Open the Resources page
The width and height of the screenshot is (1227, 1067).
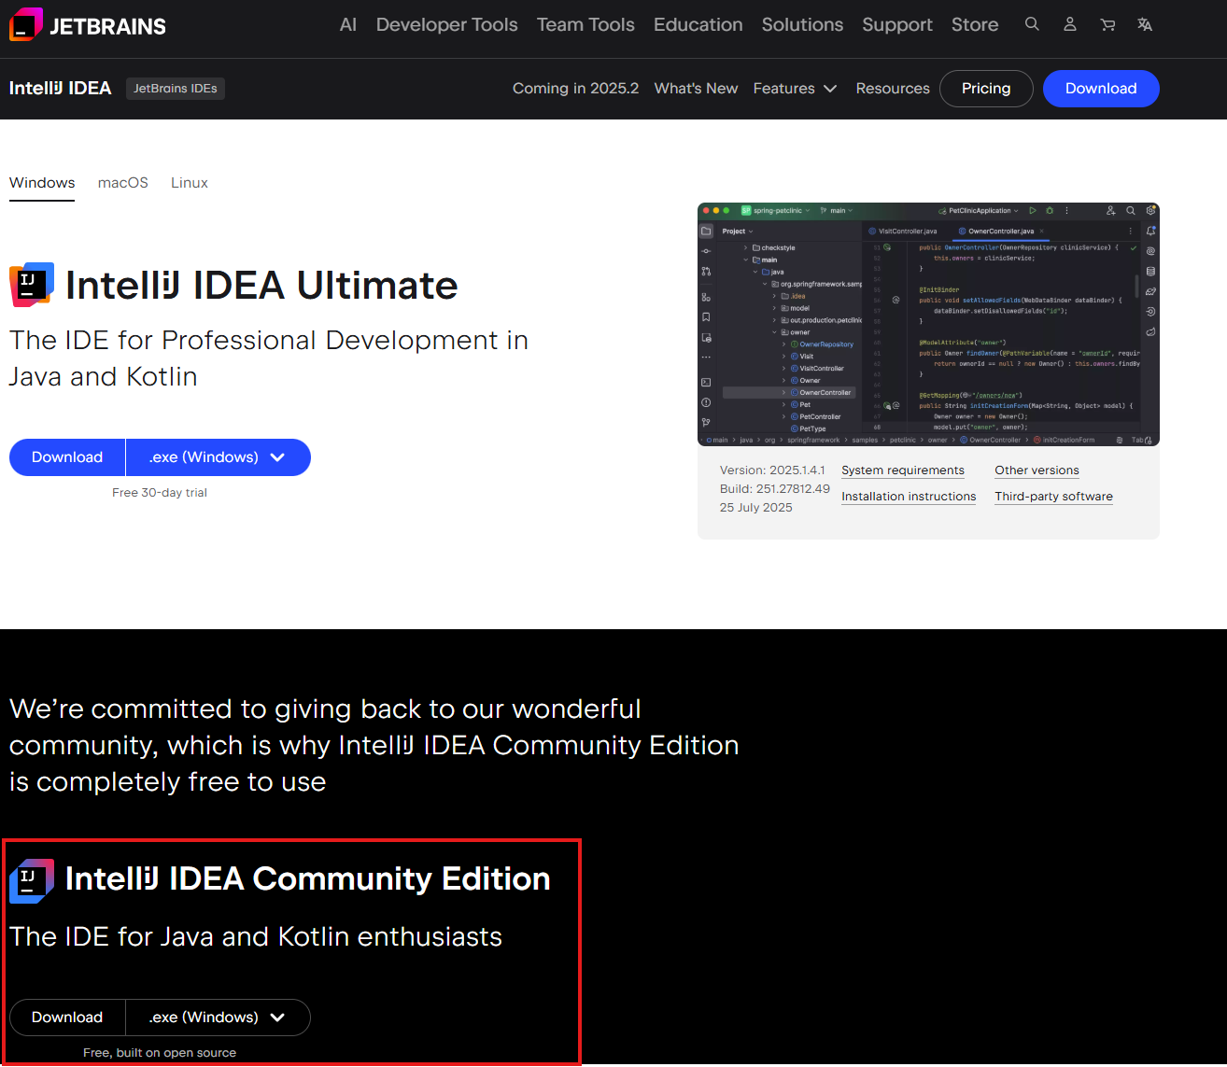(893, 89)
